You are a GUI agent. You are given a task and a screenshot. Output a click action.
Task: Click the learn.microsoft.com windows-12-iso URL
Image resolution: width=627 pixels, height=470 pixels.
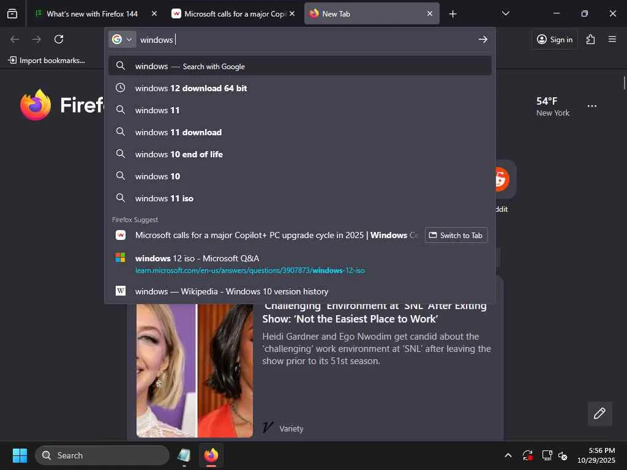point(250,270)
